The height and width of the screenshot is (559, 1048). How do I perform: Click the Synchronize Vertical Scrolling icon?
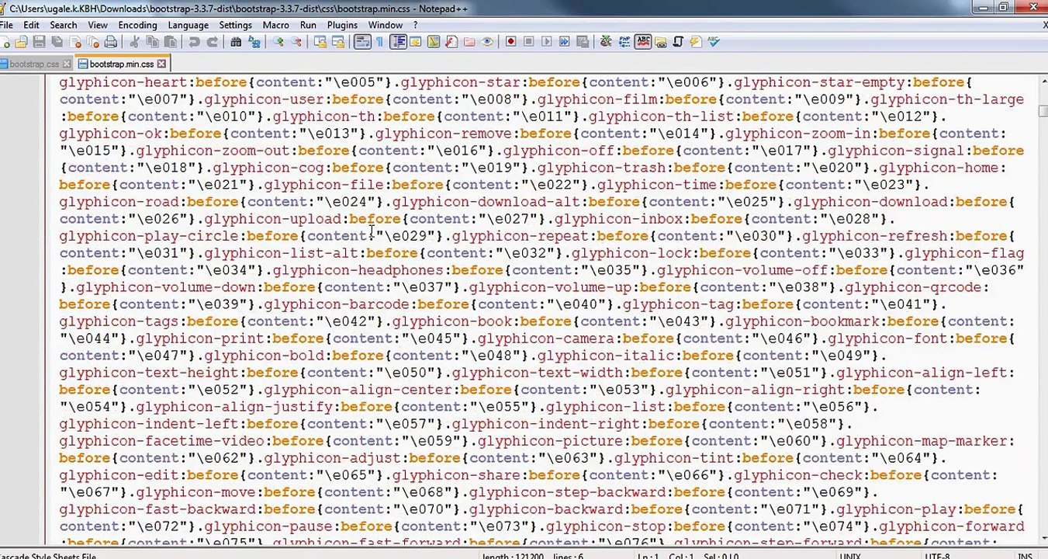click(x=320, y=42)
